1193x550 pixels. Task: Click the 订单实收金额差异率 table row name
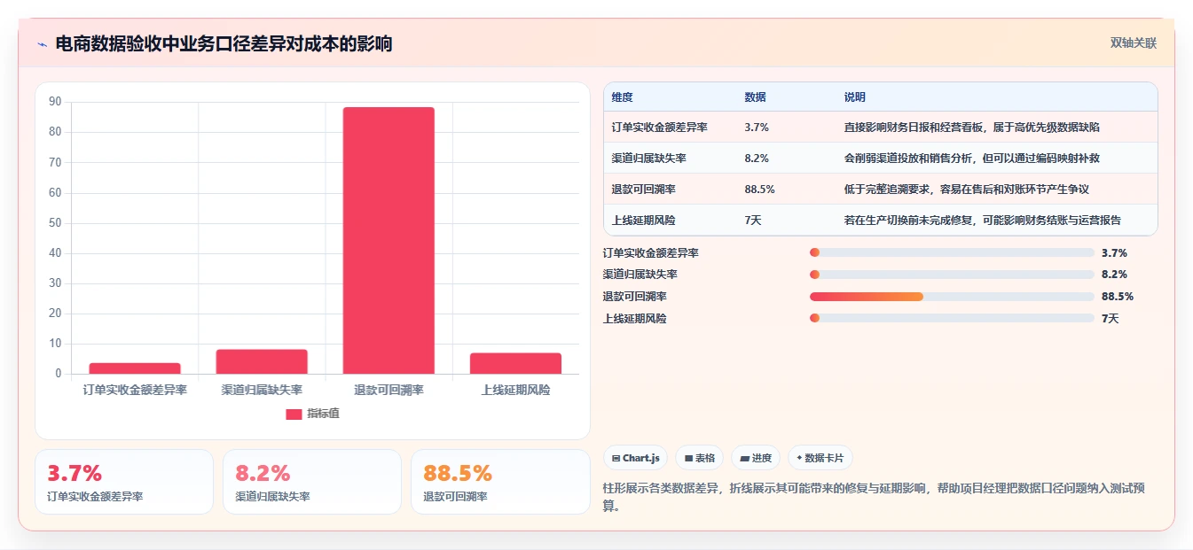660,128
